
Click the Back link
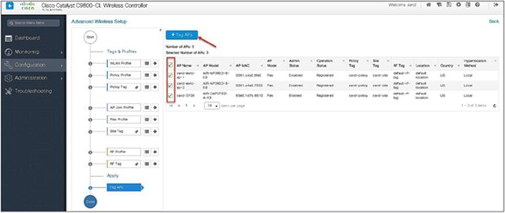tap(494, 21)
